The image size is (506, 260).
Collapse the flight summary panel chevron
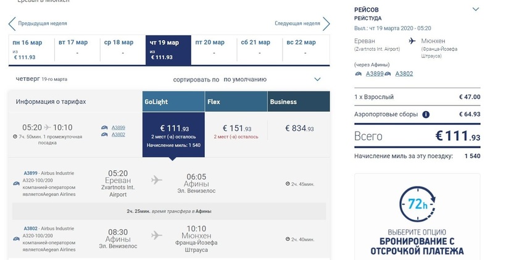pos(475,9)
